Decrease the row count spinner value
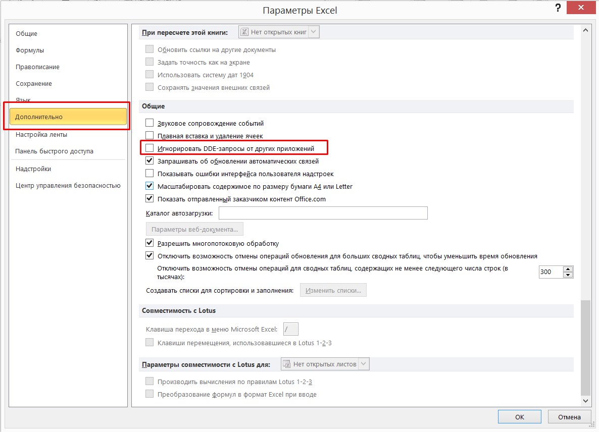599x432 pixels. tap(568, 275)
